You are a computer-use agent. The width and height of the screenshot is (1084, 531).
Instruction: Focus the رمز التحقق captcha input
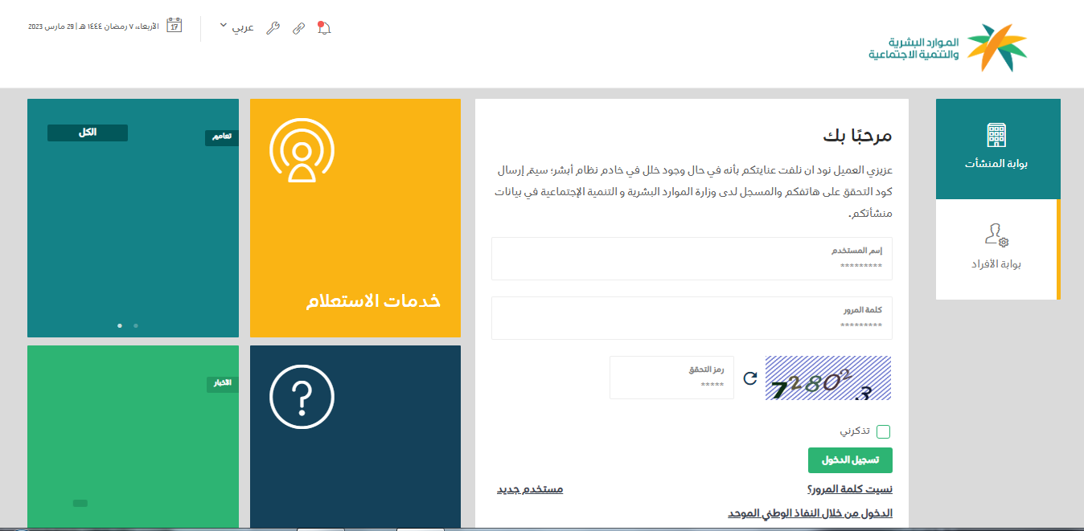[671, 378]
